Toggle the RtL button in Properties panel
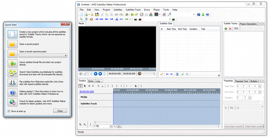 pos(232,108)
